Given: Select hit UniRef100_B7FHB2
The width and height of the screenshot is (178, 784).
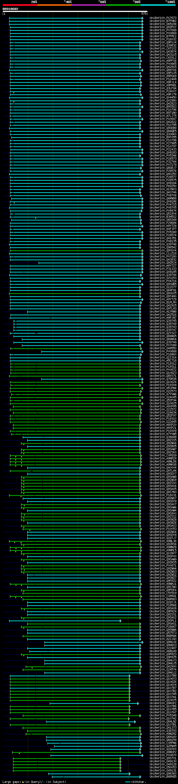Looking at the screenshot, I should click(163, 21).
